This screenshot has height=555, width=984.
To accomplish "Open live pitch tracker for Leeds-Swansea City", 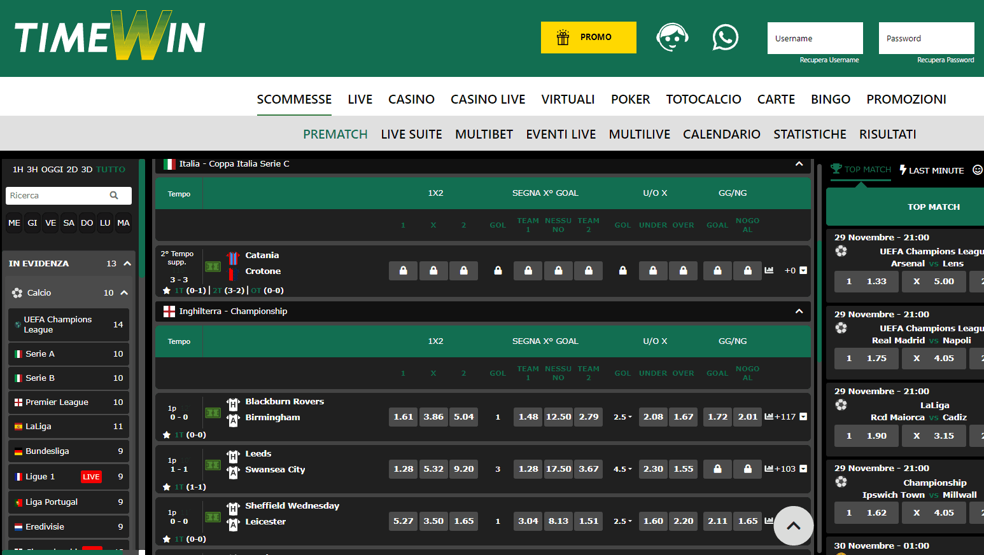I will coord(213,465).
